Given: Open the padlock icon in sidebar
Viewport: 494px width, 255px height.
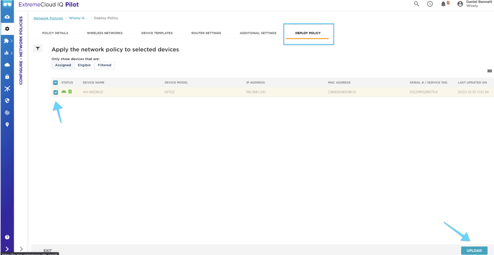Looking at the screenshot, I should (x=7, y=77).
